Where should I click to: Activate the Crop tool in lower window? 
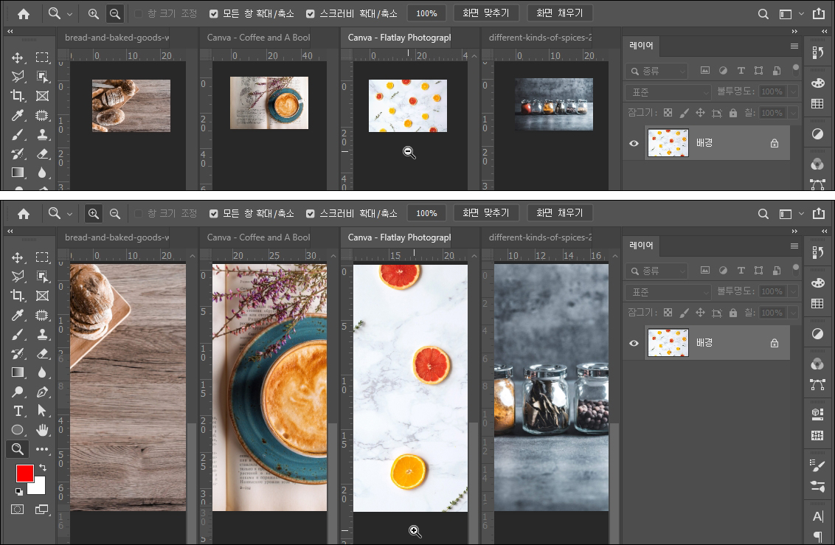pos(18,296)
